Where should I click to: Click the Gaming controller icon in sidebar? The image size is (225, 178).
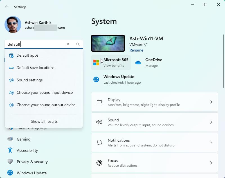[10, 139]
